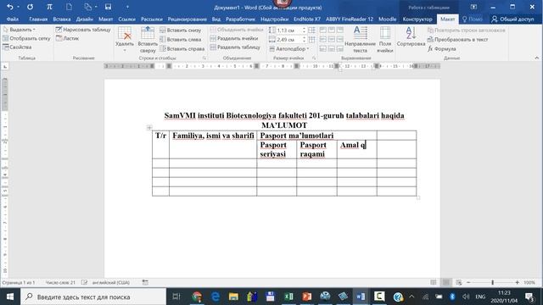The image size is (543, 305).
Task: Align cell text center middle
Action: [332, 40]
